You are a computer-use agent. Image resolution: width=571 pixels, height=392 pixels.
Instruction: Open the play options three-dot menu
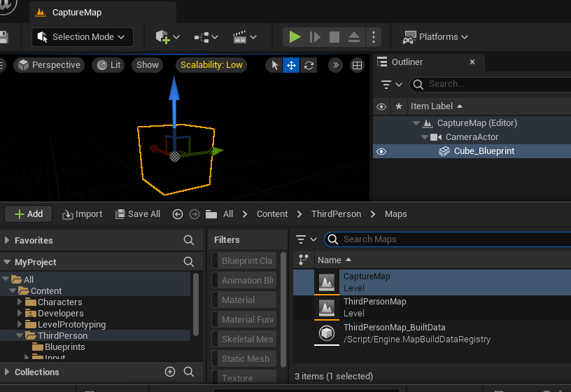374,37
